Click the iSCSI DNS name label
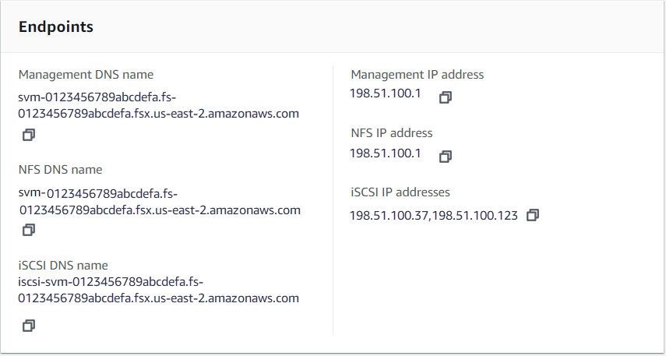This screenshot has width=666, height=356. click(x=63, y=265)
